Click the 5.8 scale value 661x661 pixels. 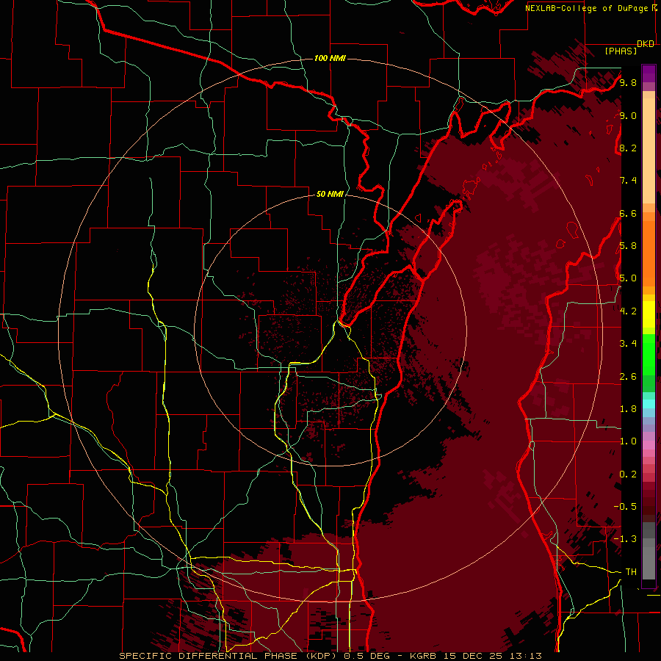(x=628, y=246)
